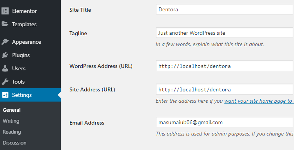Go to the Appearance menu label
The image size is (294, 150).
click(26, 42)
